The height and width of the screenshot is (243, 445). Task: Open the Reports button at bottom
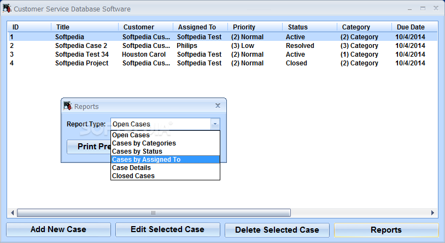click(x=387, y=230)
